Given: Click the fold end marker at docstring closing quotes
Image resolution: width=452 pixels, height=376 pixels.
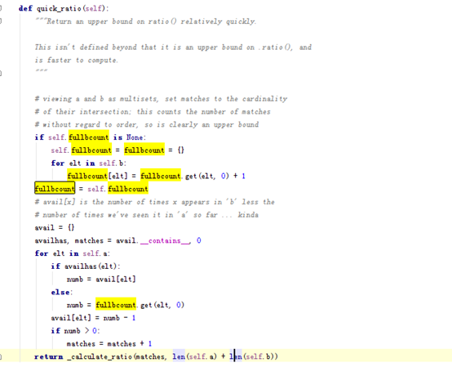Looking at the screenshot, I should (1, 73).
